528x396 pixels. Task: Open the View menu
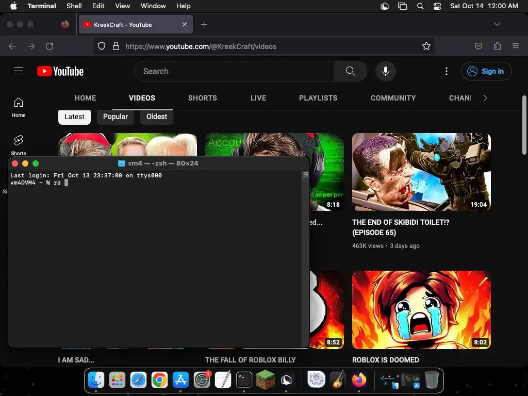point(123,6)
